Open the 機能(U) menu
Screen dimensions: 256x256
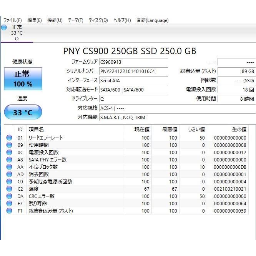click(x=55, y=20)
